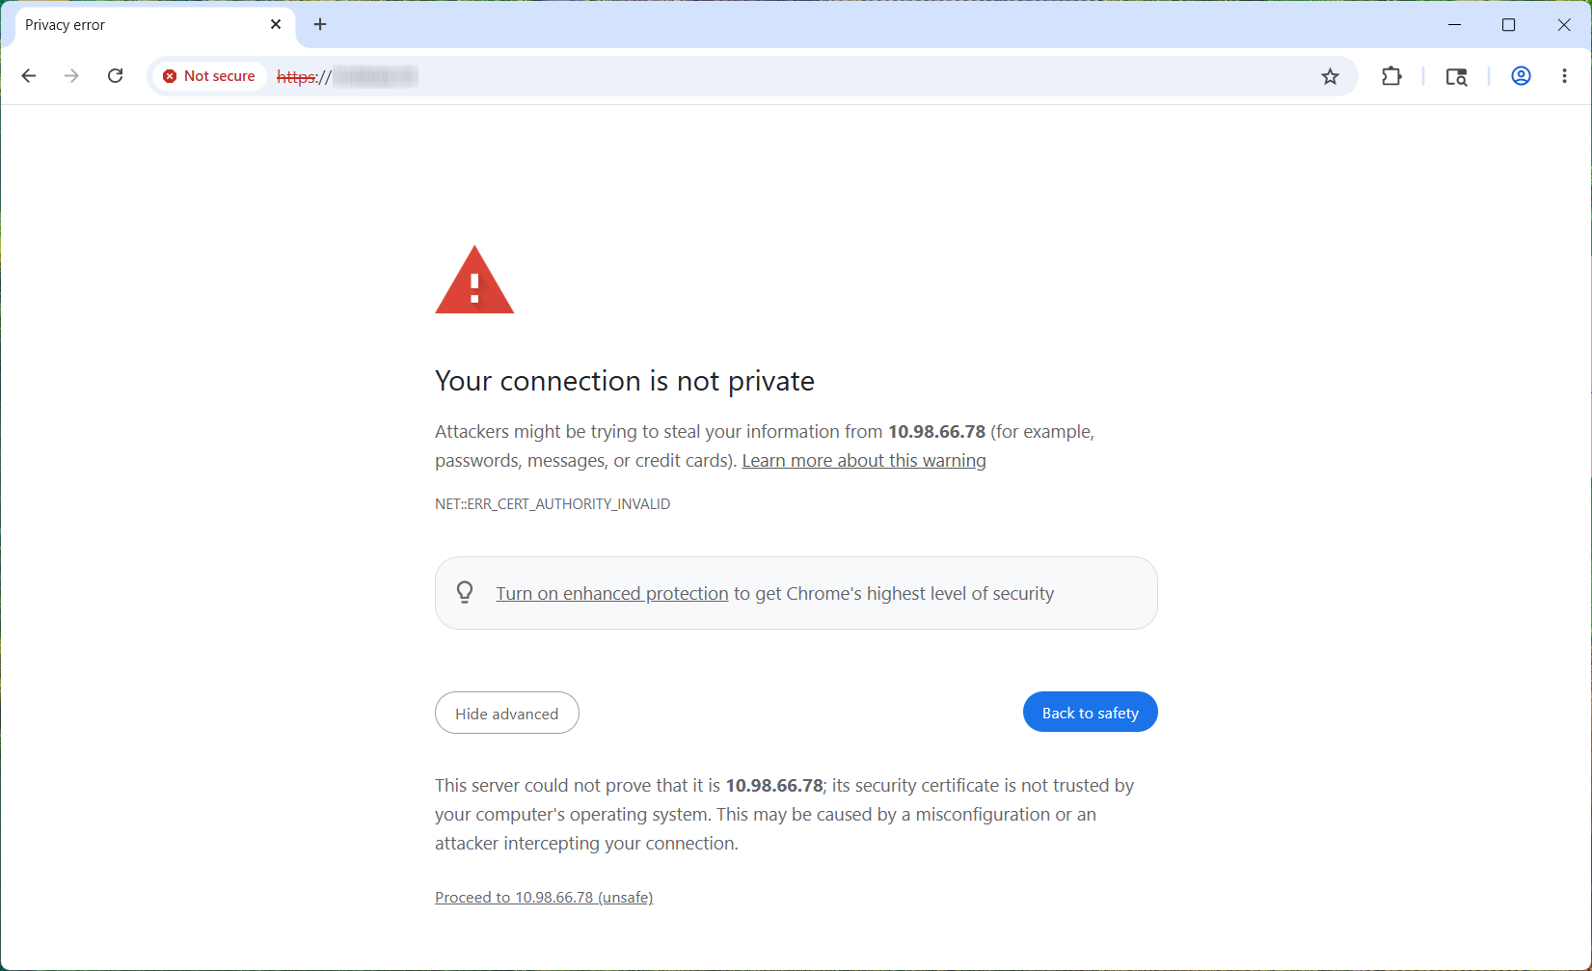Go back to the previous page

[29, 76]
